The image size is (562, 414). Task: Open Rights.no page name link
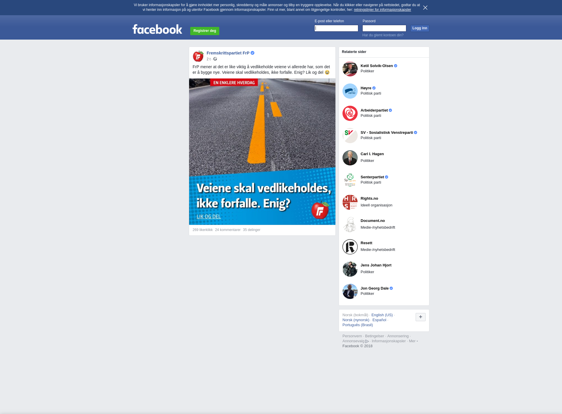click(369, 199)
